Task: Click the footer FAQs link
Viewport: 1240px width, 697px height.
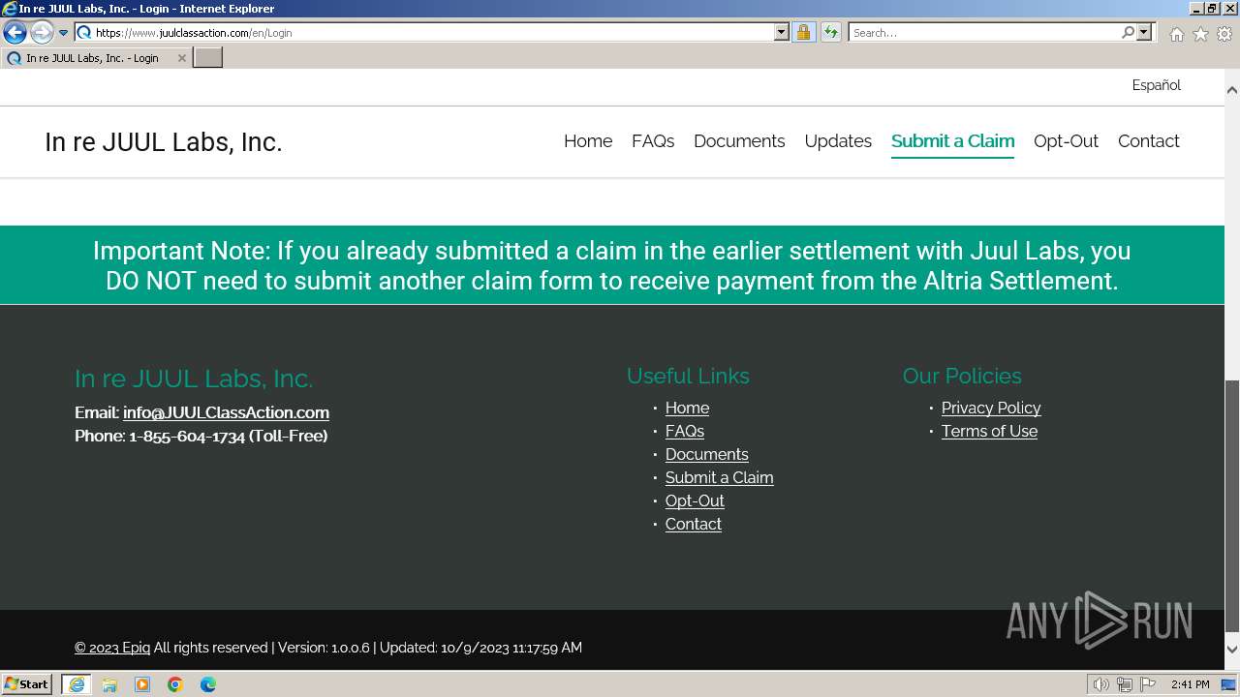Action: click(x=684, y=431)
